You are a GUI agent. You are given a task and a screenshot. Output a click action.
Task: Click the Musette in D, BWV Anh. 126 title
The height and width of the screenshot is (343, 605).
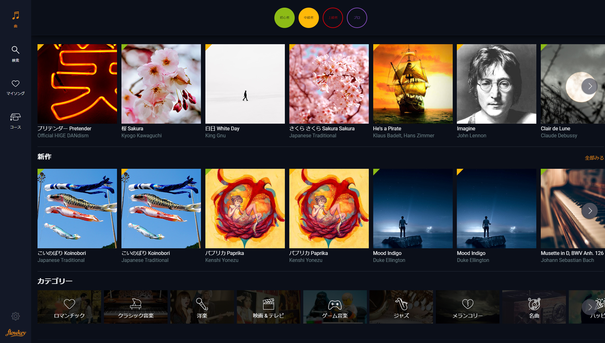pos(572,253)
